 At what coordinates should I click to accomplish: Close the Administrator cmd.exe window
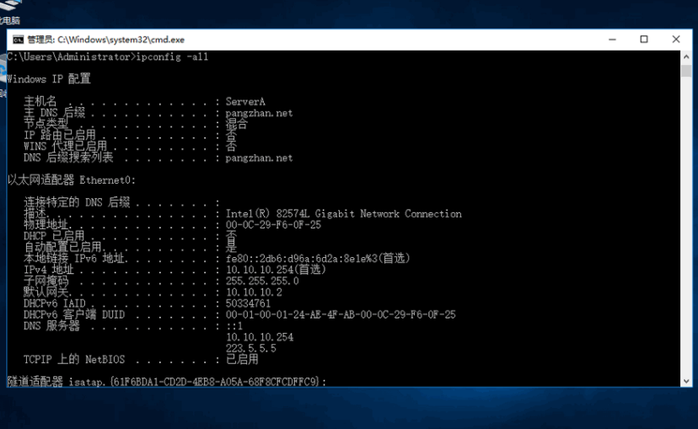[676, 40]
